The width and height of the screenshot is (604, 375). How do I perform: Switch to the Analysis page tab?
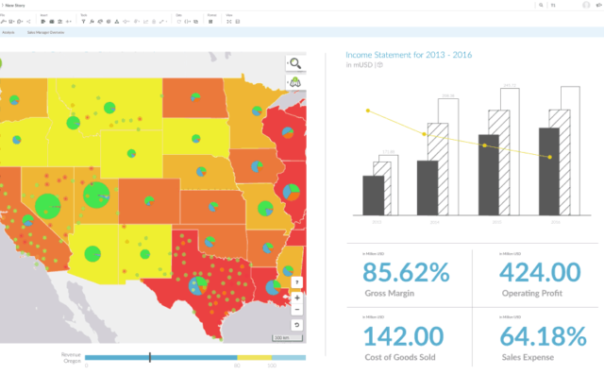point(8,32)
